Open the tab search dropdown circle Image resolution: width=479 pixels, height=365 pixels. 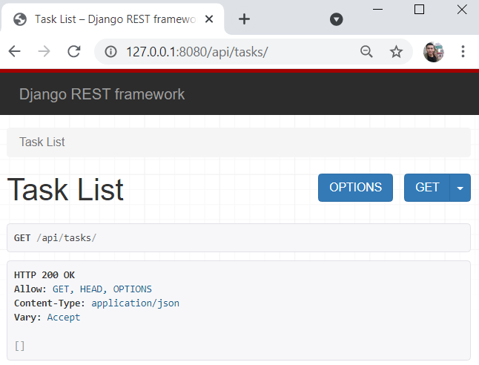pyautogui.click(x=337, y=19)
